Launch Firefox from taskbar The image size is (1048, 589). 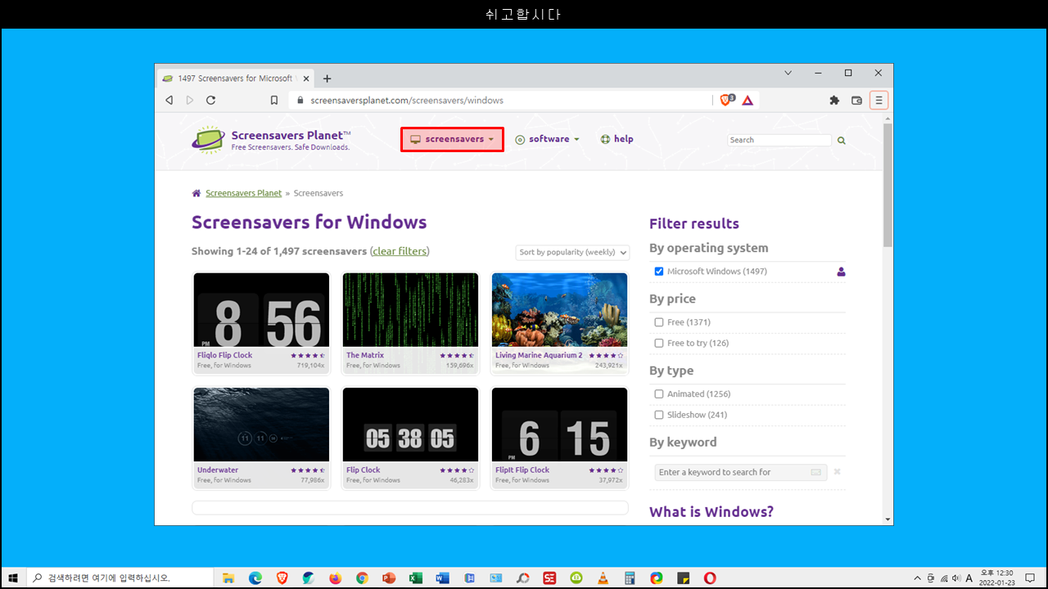pyautogui.click(x=335, y=578)
